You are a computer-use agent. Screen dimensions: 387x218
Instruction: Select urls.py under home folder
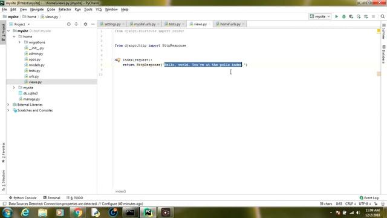click(34, 76)
